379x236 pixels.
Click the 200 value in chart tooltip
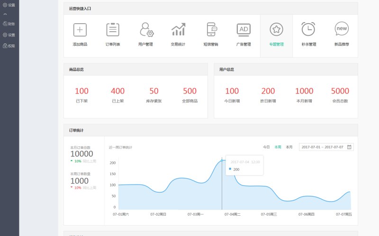pos(236,169)
